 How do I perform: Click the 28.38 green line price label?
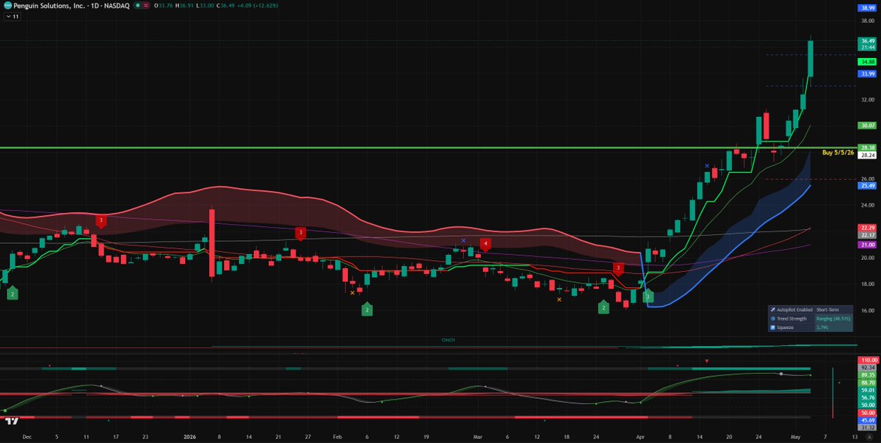click(867, 148)
